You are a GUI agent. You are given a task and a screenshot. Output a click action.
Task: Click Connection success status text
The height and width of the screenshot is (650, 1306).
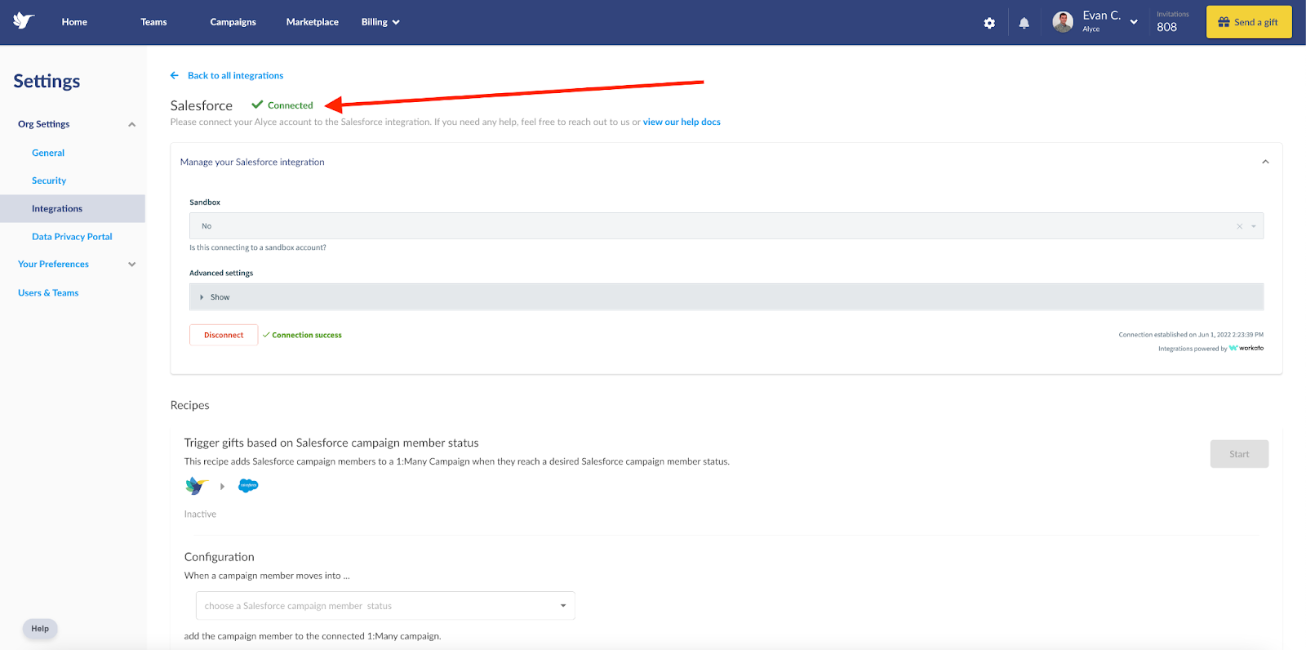click(307, 335)
